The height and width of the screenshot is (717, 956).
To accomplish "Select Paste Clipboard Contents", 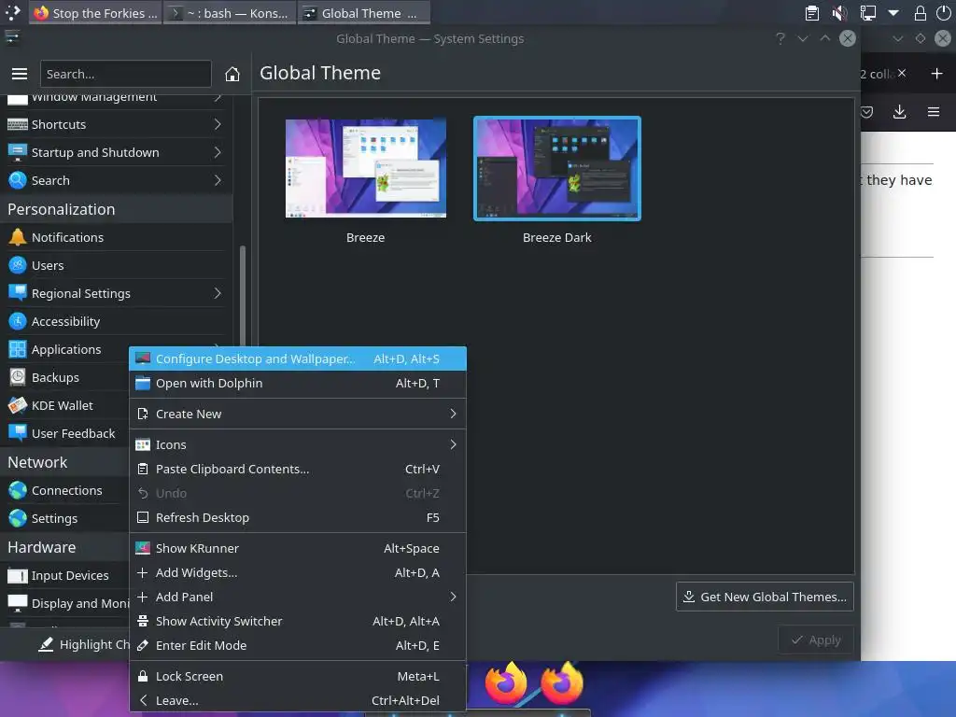I will (x=298, y=469).
